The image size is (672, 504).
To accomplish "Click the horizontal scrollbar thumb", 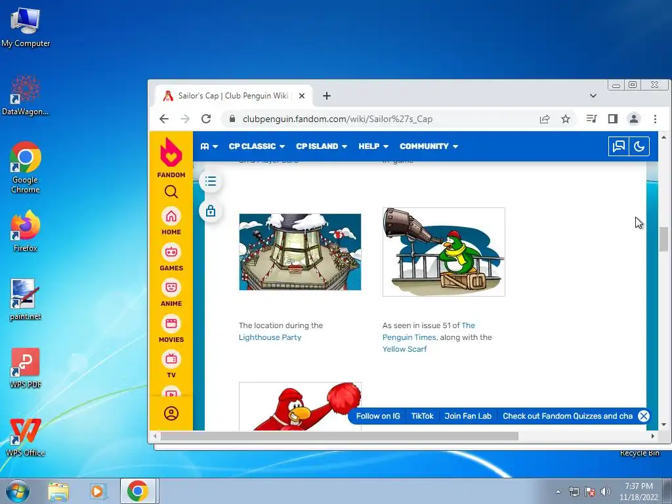I will point(339,436).
